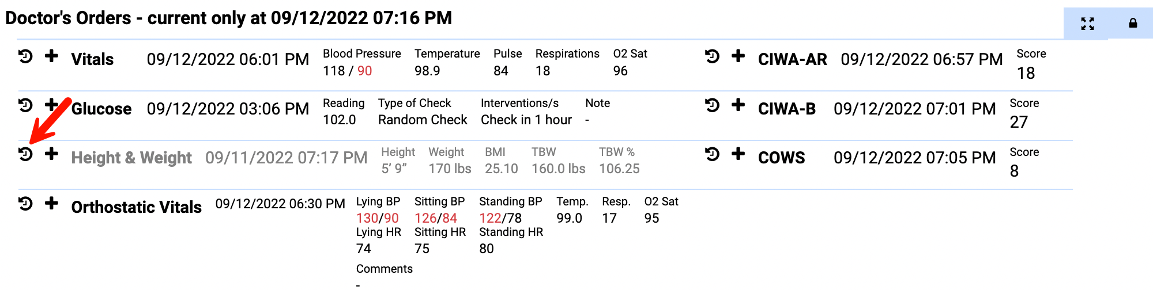Toggle the lock icon
Viewport: 1153px width, 290px height.
coord(1133,24)
